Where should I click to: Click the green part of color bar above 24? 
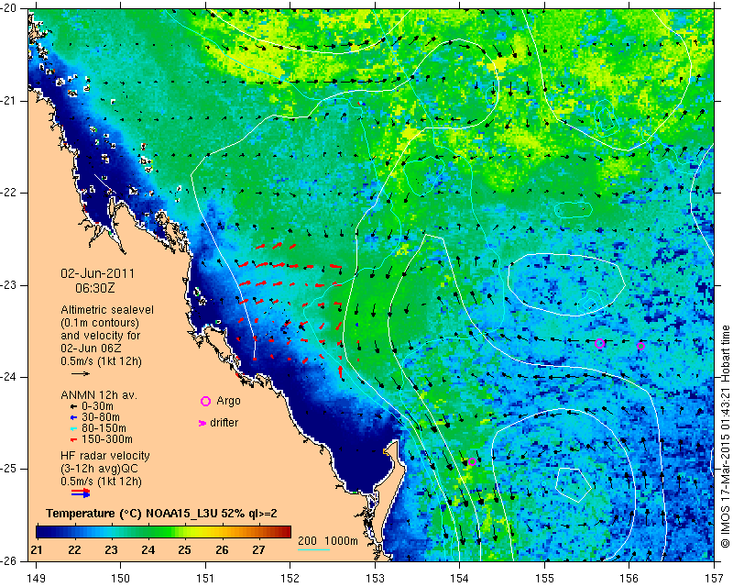click(148, 532)
